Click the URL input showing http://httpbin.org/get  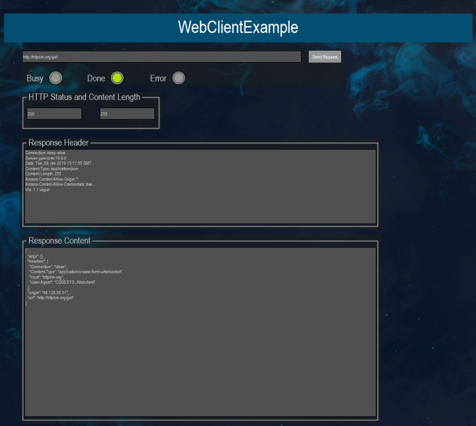click(161, 56)
